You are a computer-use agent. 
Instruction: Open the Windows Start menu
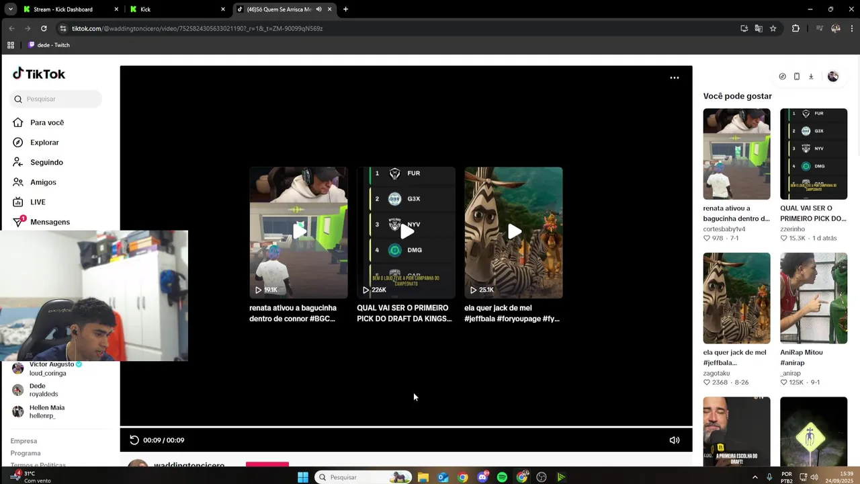(303, 477)
